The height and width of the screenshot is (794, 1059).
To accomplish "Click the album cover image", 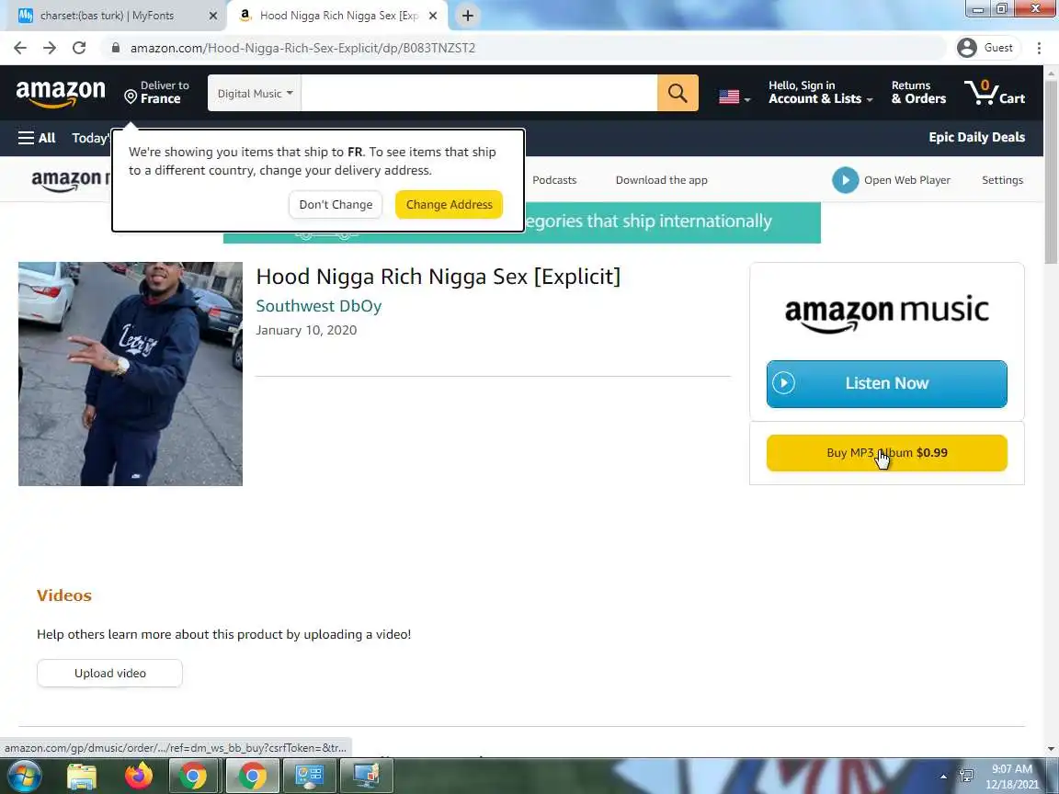I will [x=131, y=374].
